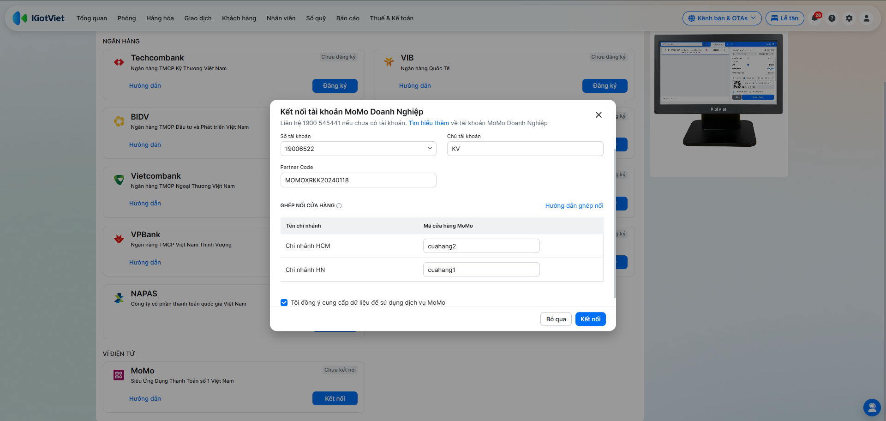Viewport: 886px width, 421px height.
Task: Open the Nhân viên menu
Action: (x=281, y=18)
